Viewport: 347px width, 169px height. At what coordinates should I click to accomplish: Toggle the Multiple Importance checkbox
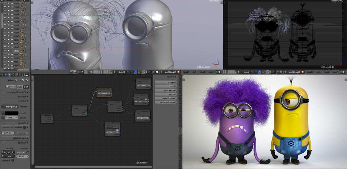click(27, 152)
